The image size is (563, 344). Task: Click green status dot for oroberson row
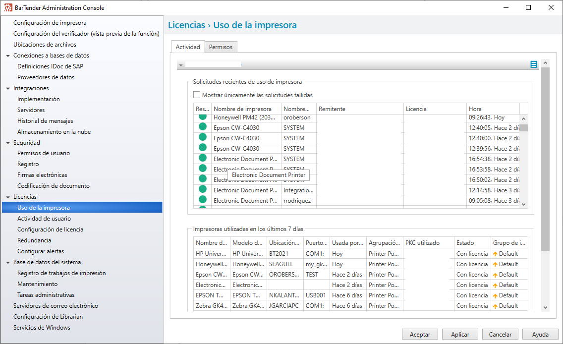pos(203,117)
